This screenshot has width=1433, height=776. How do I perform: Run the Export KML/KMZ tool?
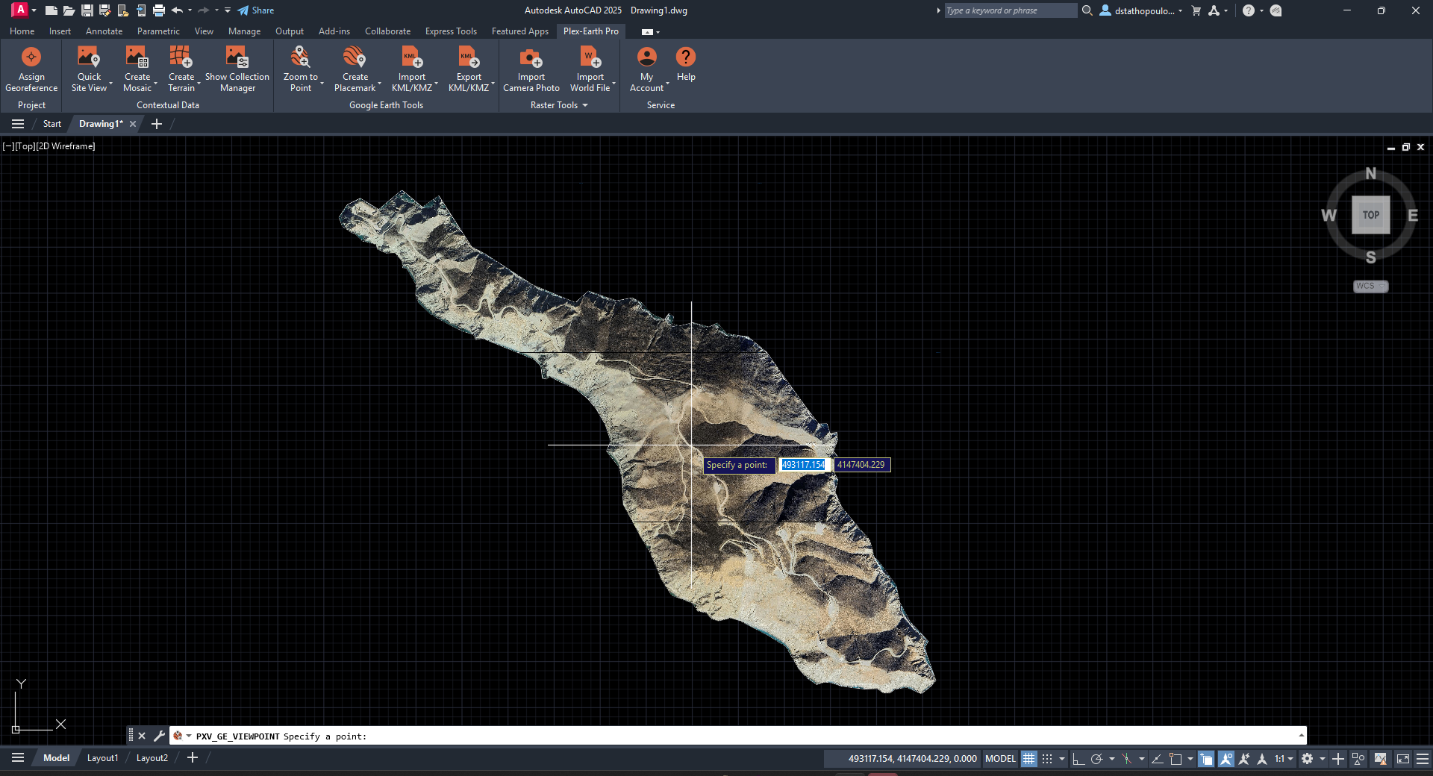click(469, 69)
